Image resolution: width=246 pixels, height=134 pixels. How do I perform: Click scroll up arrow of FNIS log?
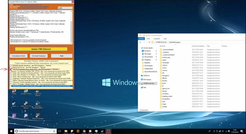point(72,11)
